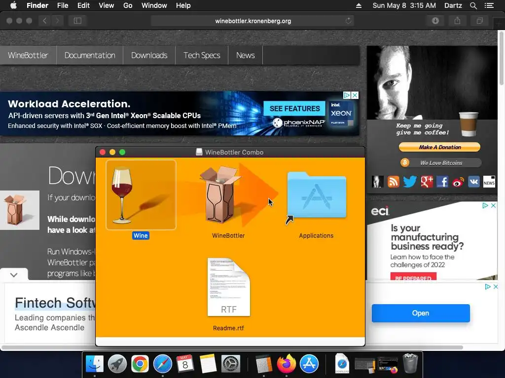Viewport: 505px width, 378px height.
Task: Reload the winebottler page
Action: pyautogui.click(x=348, y=21)
